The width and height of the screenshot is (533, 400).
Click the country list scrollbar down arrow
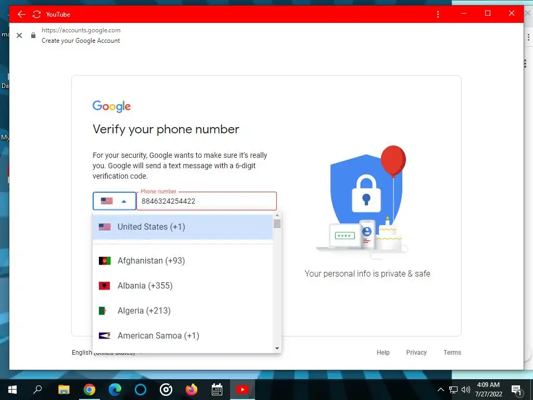point(277,348)
